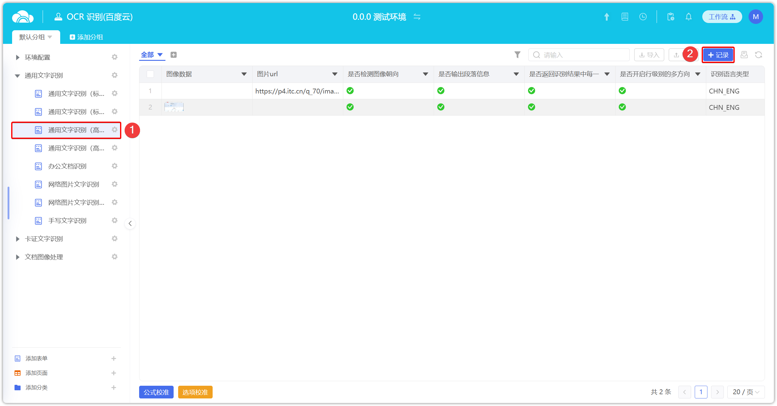
Task: Go to page 1 in pagination
Action: 701,392
